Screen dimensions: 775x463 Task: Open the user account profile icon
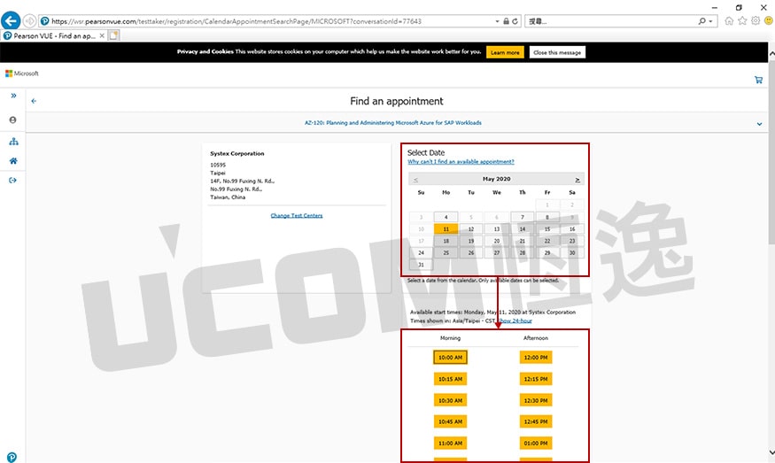13,120
